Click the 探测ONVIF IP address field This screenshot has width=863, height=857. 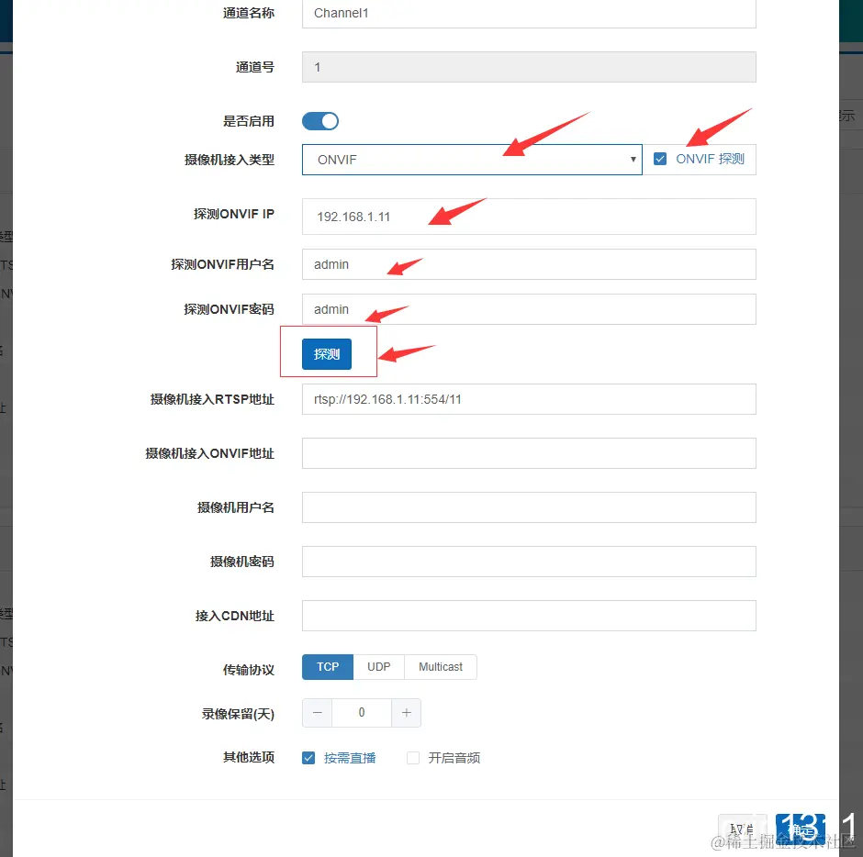pyautogui.click(x=528, y=217)
